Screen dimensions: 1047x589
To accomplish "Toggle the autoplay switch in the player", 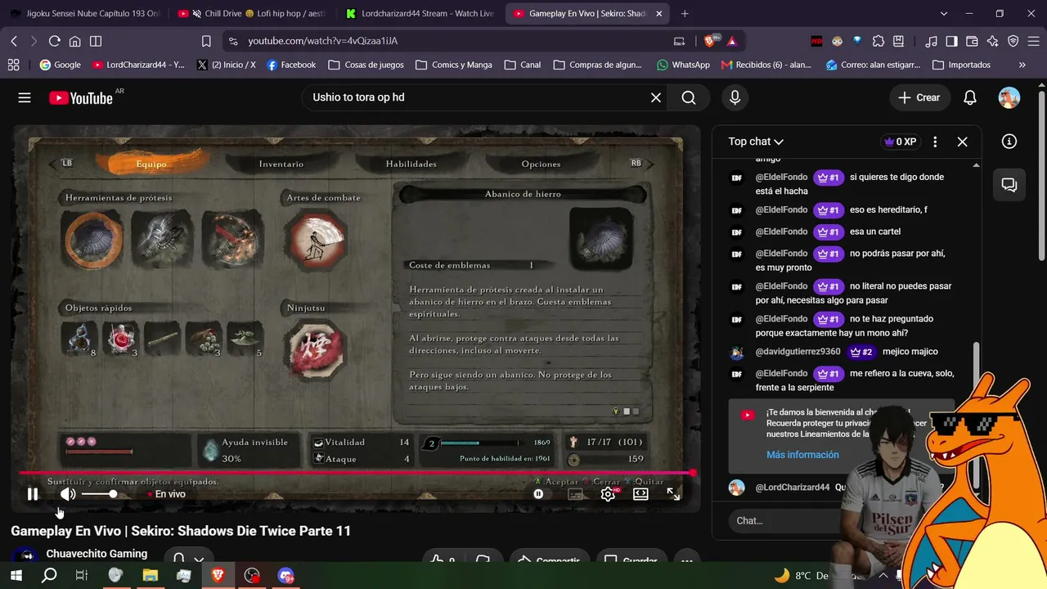I will tap(538, 494).
